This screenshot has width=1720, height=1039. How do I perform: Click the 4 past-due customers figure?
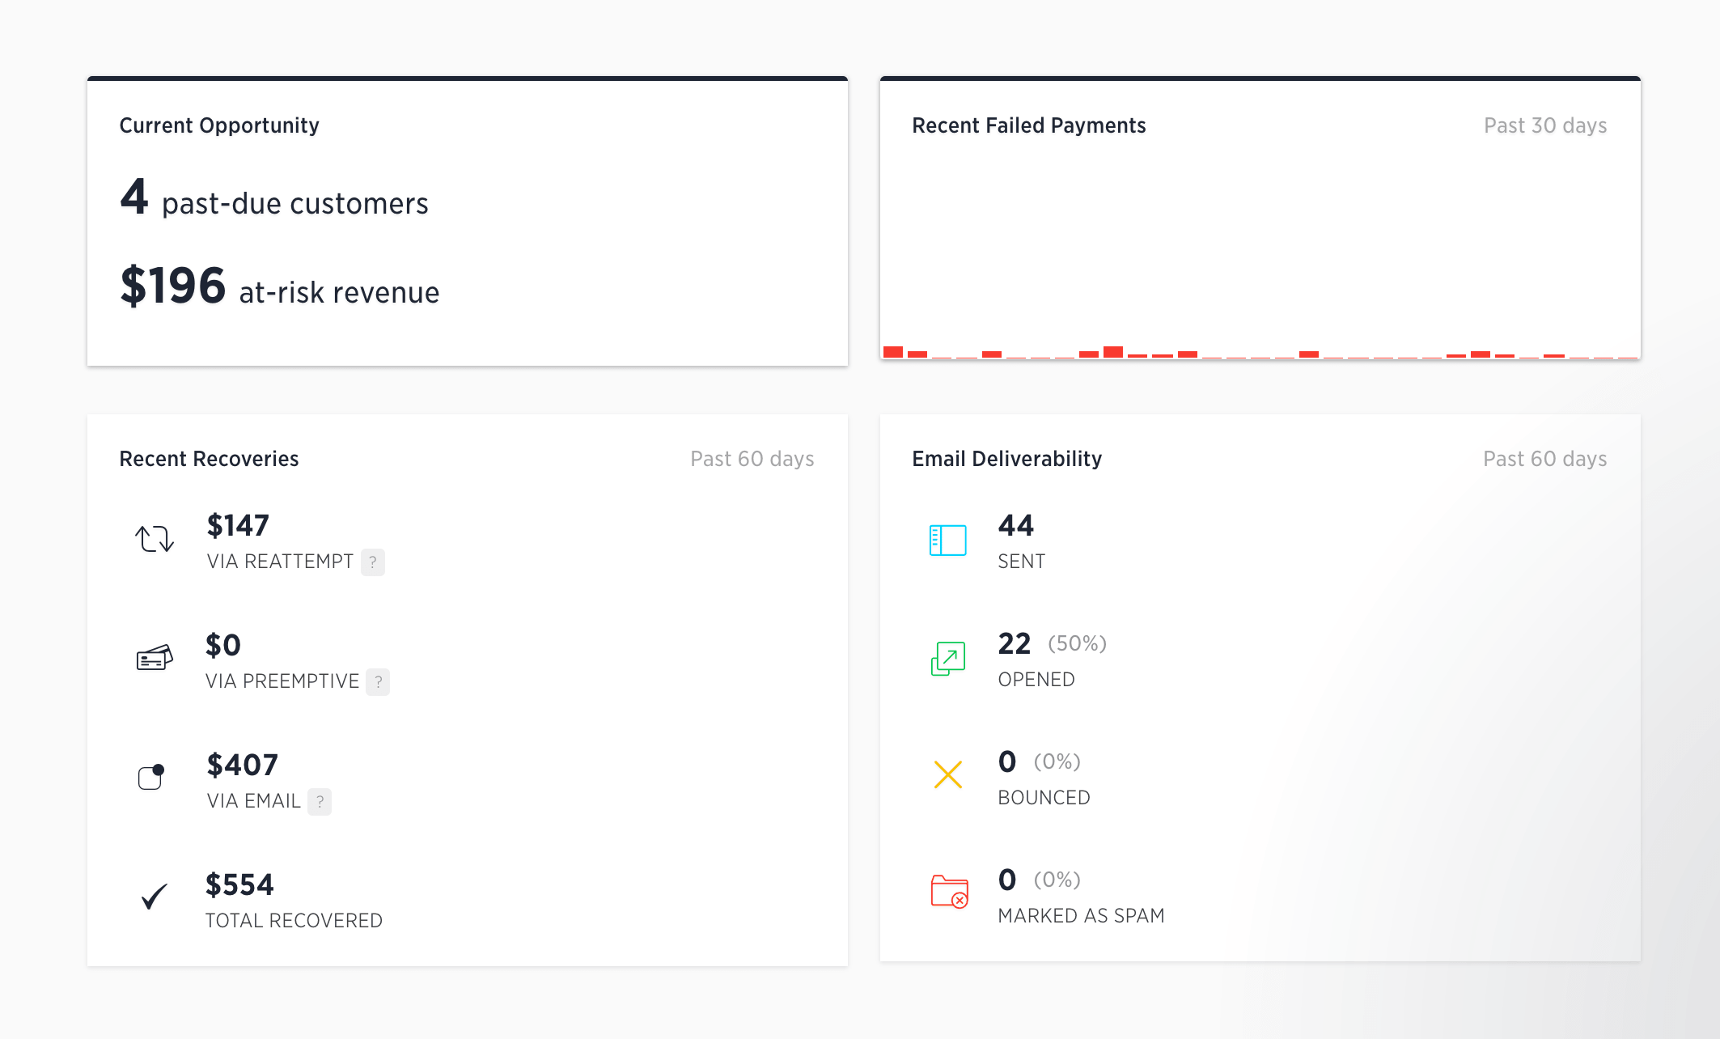click(x=134, y=197)
